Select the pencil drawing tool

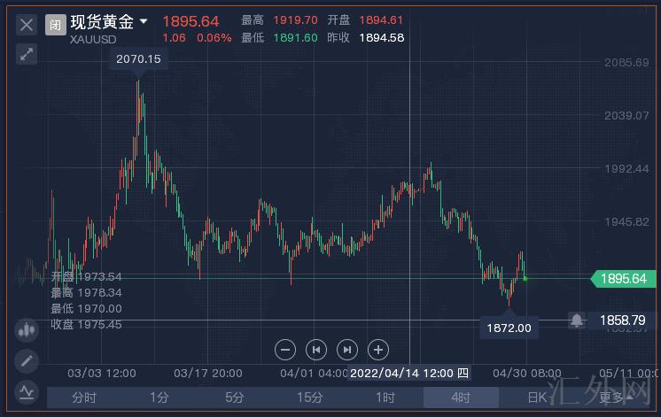(27, 360)
